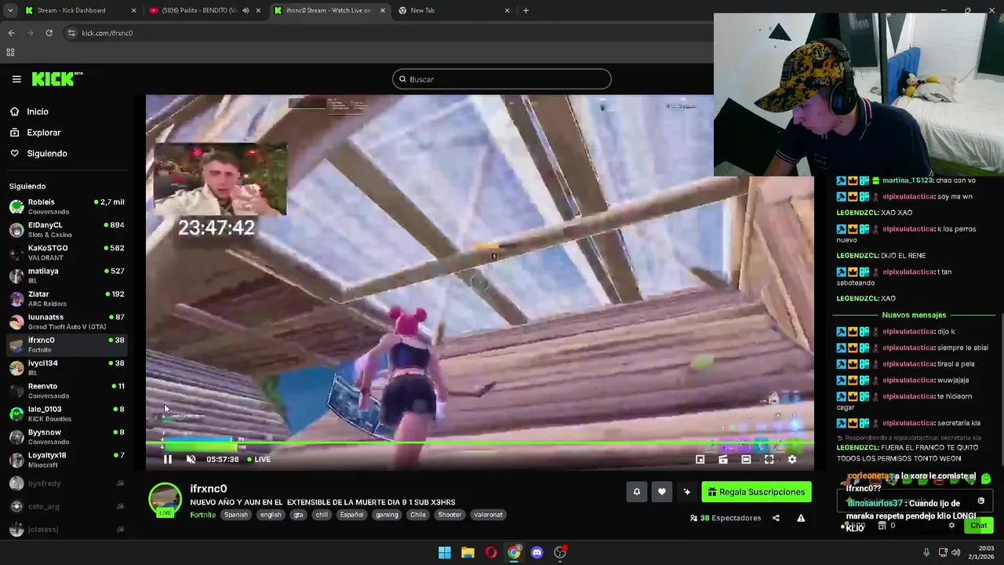This screenshot has width=1004, height=565.
Task: Open chat settings gear
Action: click(x=951, y=526)
